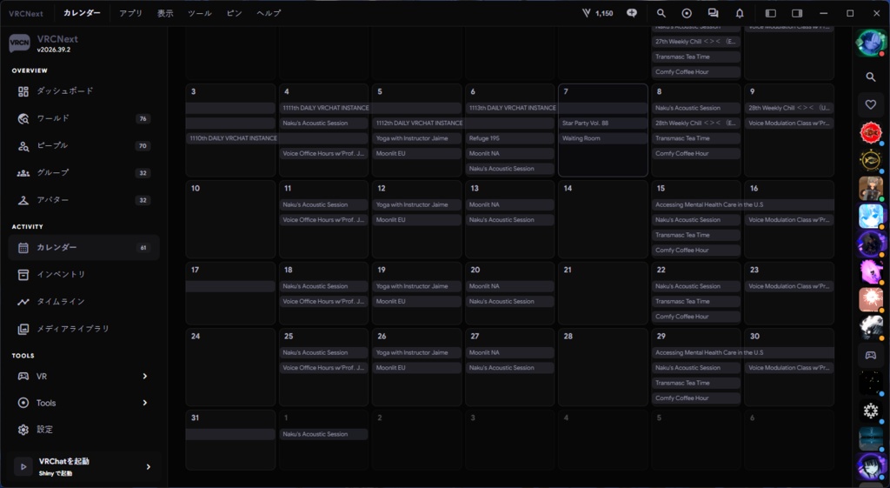The width and height of the screenshot is (890, 488).
Task: Open the conversations chat icon in title bar
Action: (x=713, y=13)
